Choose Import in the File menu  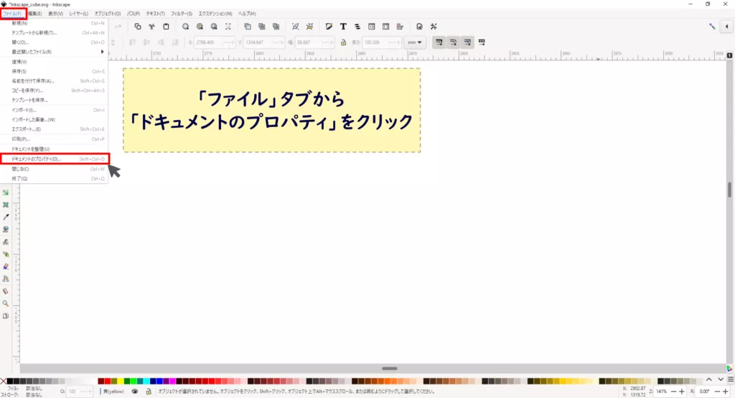pos(54,110)
